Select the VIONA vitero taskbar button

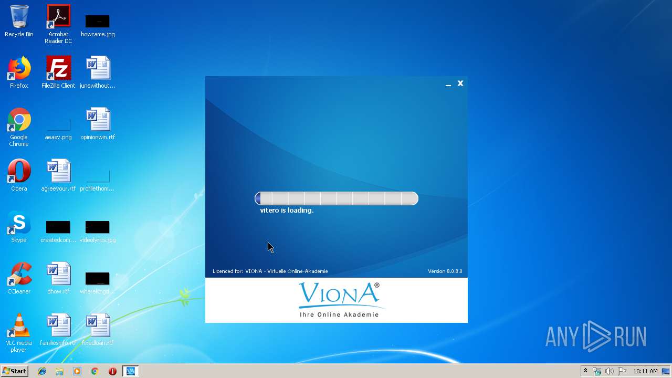coord(130,371)
